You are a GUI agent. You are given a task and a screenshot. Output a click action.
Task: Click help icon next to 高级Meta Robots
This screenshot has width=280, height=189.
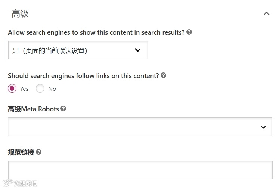tap(63, 109)
